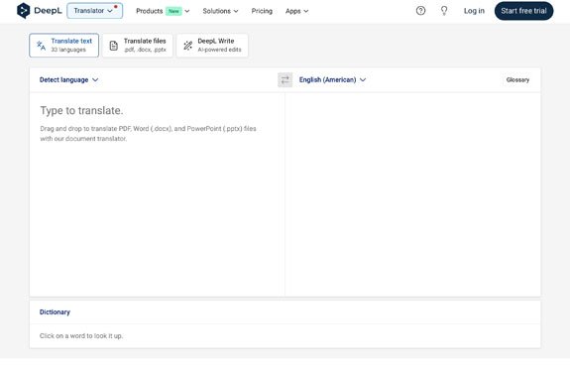Click the translation output panel
This screenshot has width=570, height=365.
click(413, 194)
